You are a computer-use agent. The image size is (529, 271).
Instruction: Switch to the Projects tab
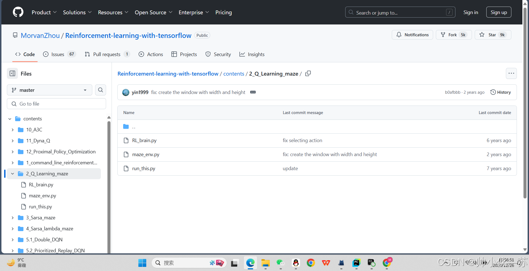click(x=184, y=54)
